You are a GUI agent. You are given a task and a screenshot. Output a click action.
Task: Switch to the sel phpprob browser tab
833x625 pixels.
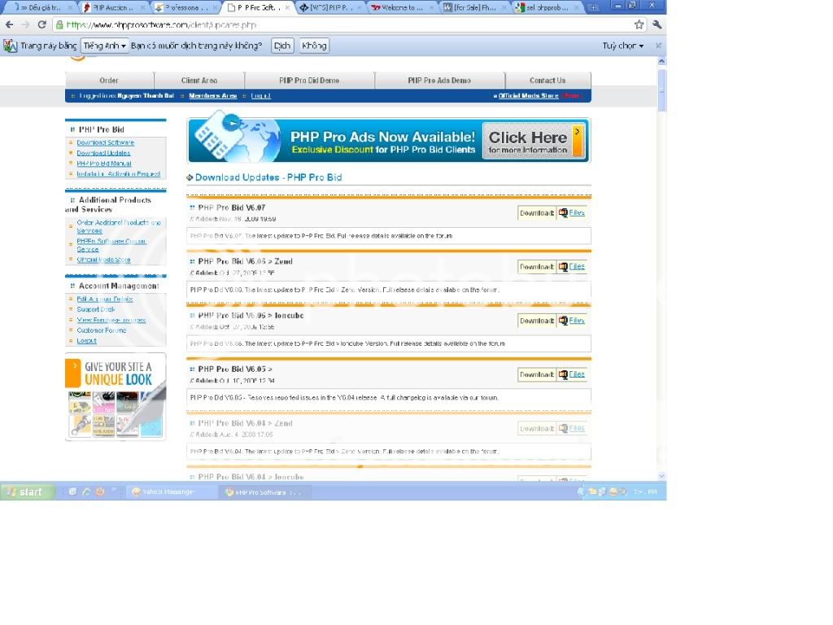coord(547,7)
